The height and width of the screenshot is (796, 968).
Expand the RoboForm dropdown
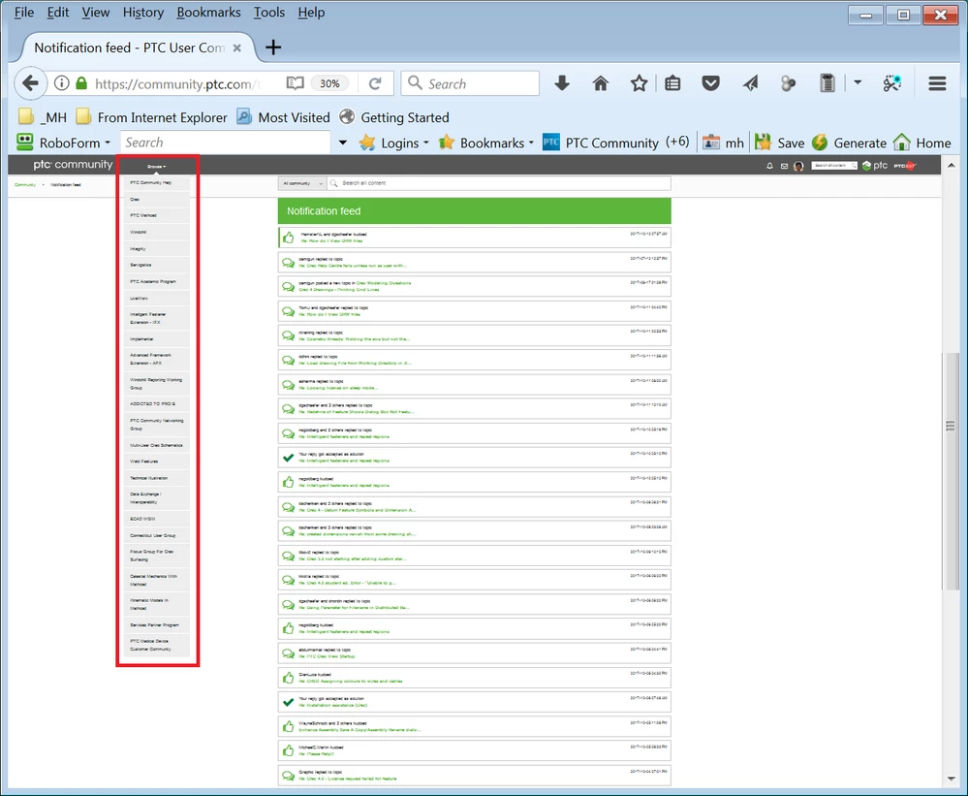pos(108,143)
